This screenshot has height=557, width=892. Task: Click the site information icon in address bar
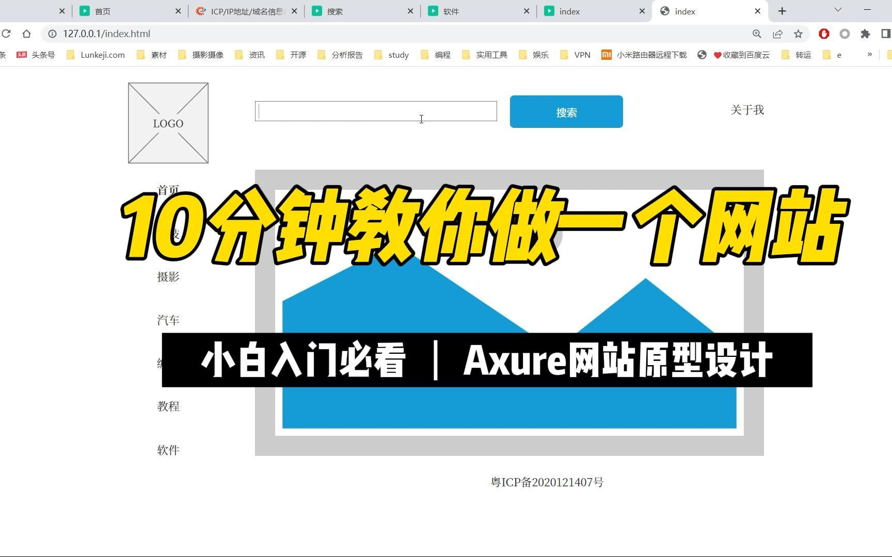tap(52, 34)
